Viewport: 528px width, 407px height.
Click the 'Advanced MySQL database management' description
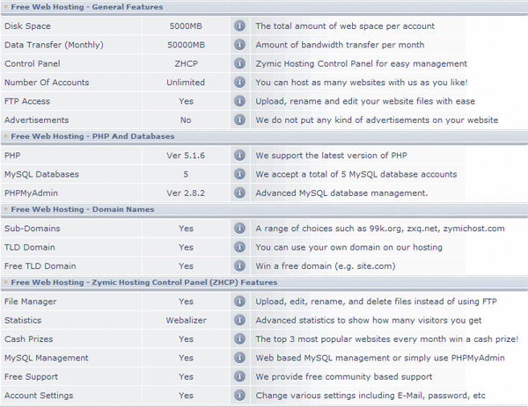341,193
